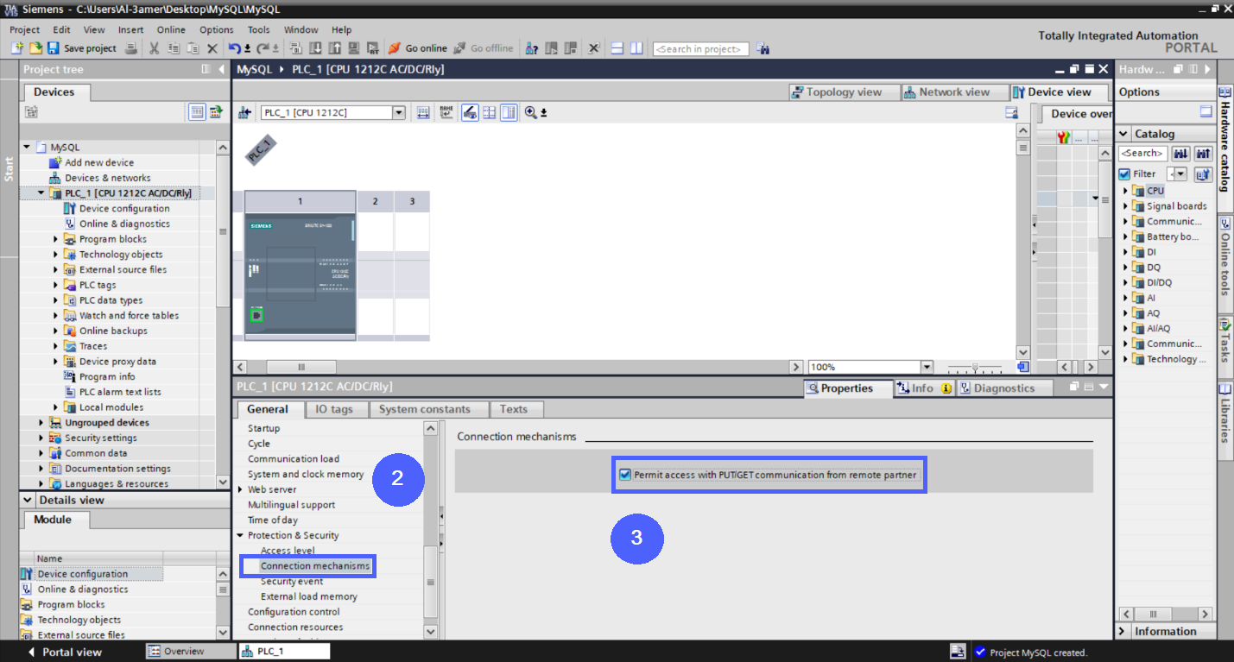
Task: Click the catalog search upward icon
Action: [1203, 154]
